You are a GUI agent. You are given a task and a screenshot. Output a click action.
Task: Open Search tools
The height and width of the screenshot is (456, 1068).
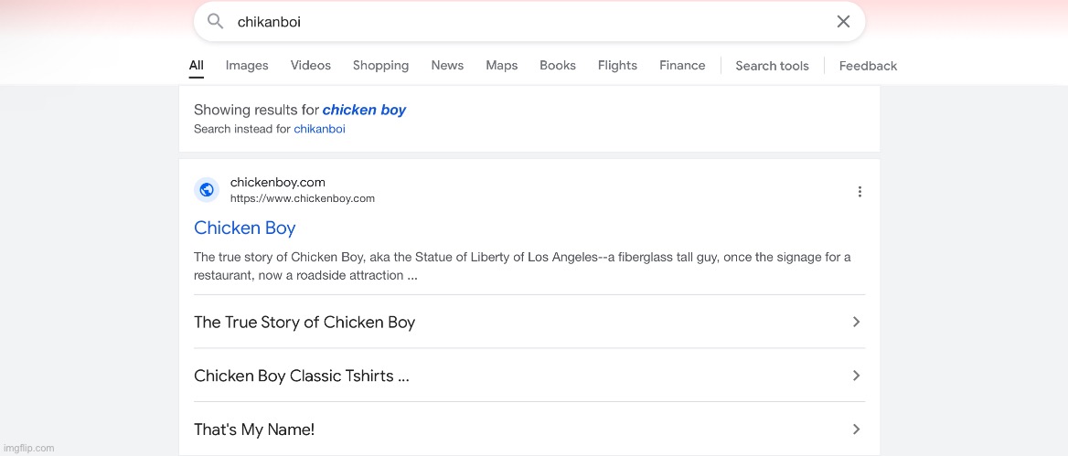pos(772,66)
